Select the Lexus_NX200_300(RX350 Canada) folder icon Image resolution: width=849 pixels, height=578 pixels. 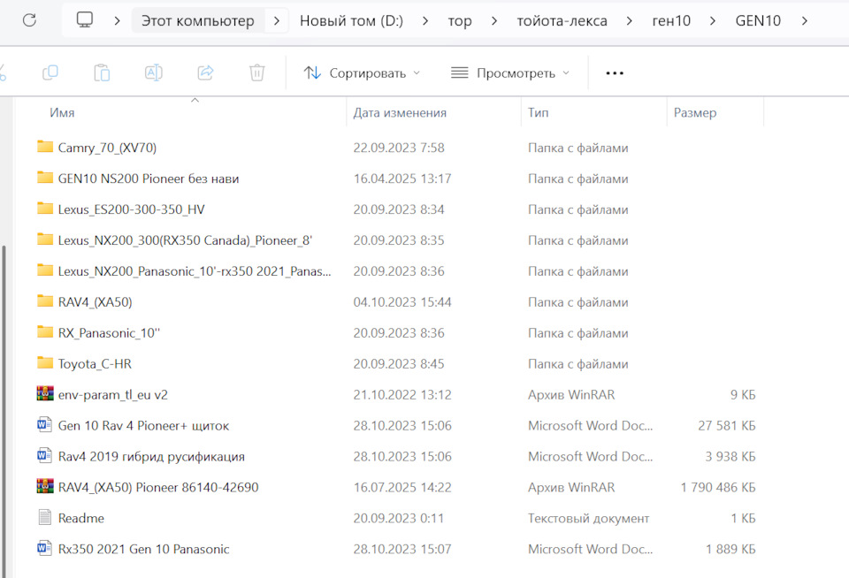45,240
